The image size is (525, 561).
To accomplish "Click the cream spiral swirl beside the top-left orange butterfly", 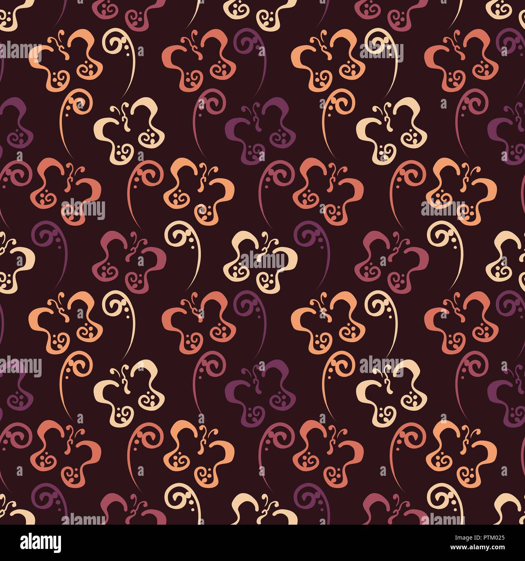I will point(119,63).
